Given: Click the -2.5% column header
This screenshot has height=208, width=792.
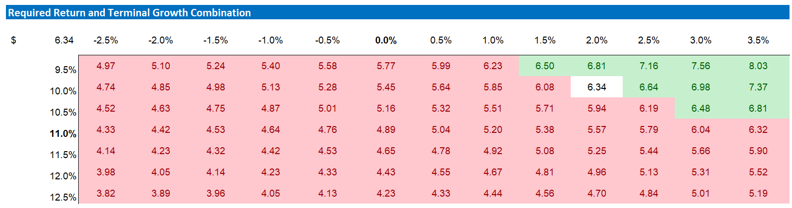Looking at the screenshot, I should click(105, 41).
